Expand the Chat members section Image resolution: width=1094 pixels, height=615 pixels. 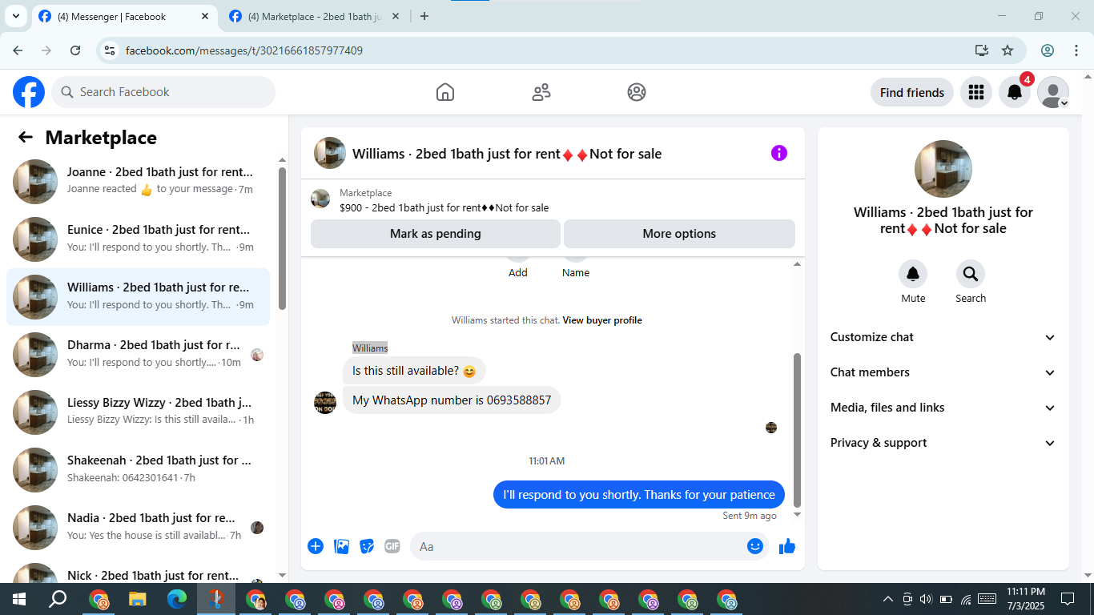tap(943, 372)
